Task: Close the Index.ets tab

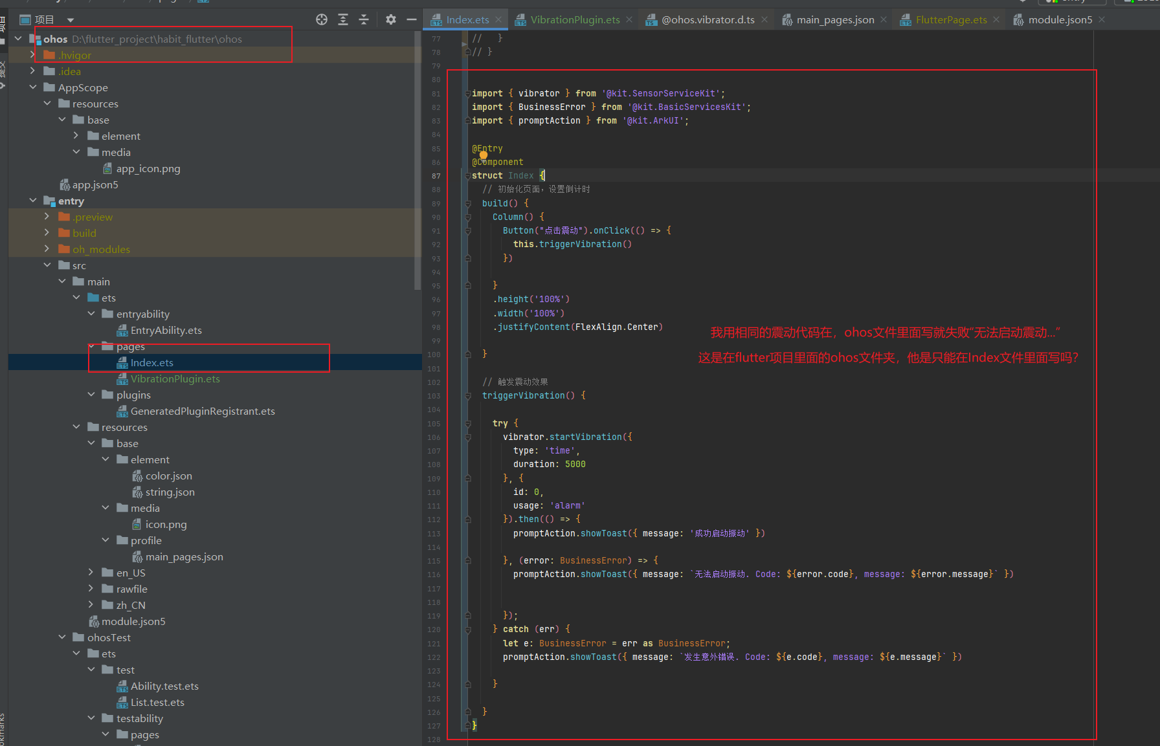Action: (498, 19)
